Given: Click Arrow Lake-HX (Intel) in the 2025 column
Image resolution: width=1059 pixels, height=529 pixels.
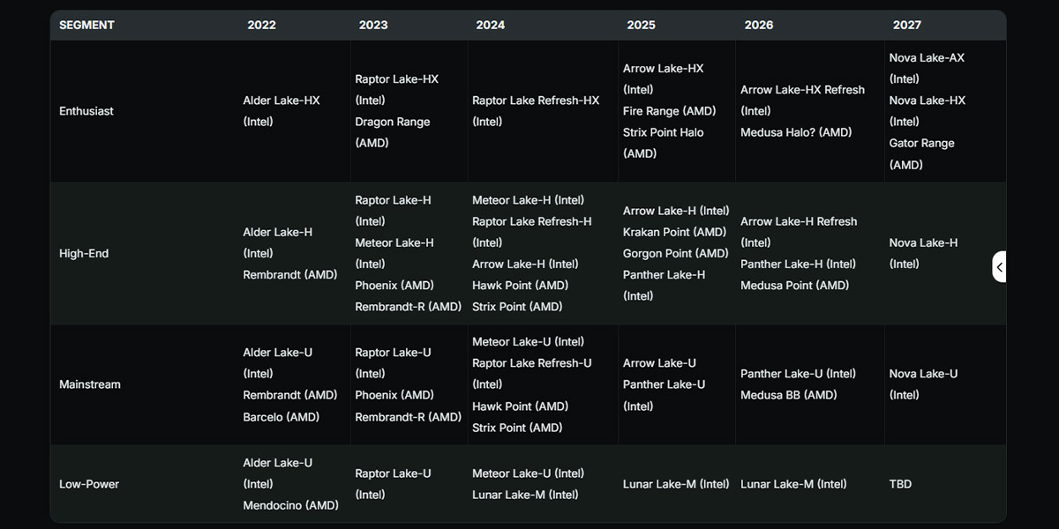Looking at the screenshot, I should click(x=664, y=78).
